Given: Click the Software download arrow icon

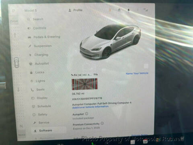Looking at the screenshot, I should pyautogui.click(x=35, y=130).
